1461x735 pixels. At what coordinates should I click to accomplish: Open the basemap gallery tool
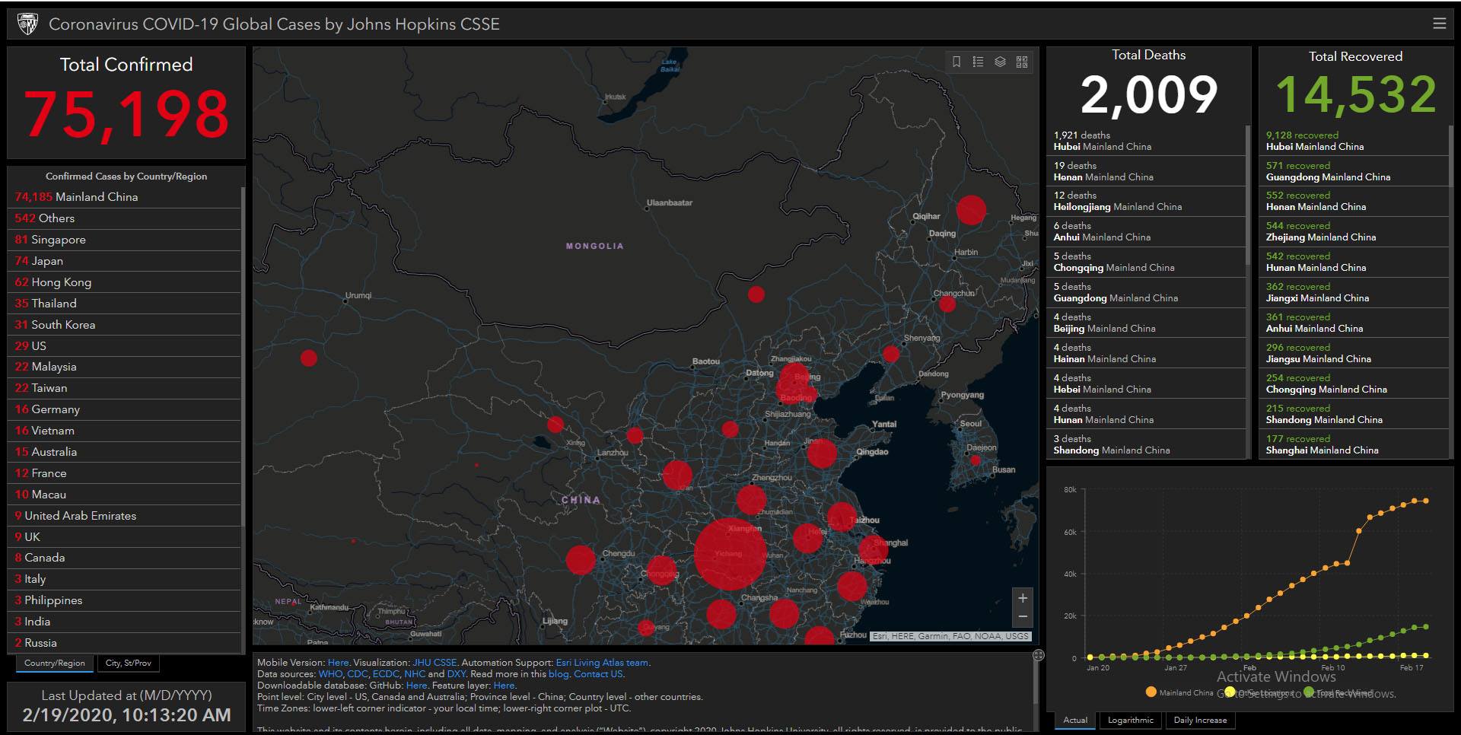click(1022, 62)
